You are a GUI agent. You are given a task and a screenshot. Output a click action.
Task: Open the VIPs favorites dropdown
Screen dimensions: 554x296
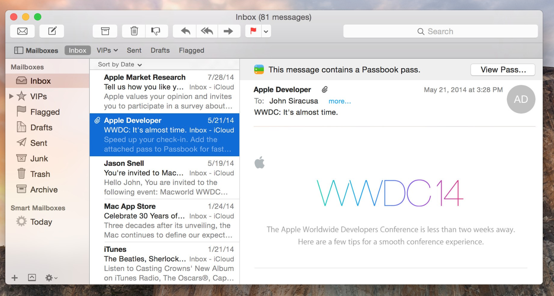click(107, 50)
